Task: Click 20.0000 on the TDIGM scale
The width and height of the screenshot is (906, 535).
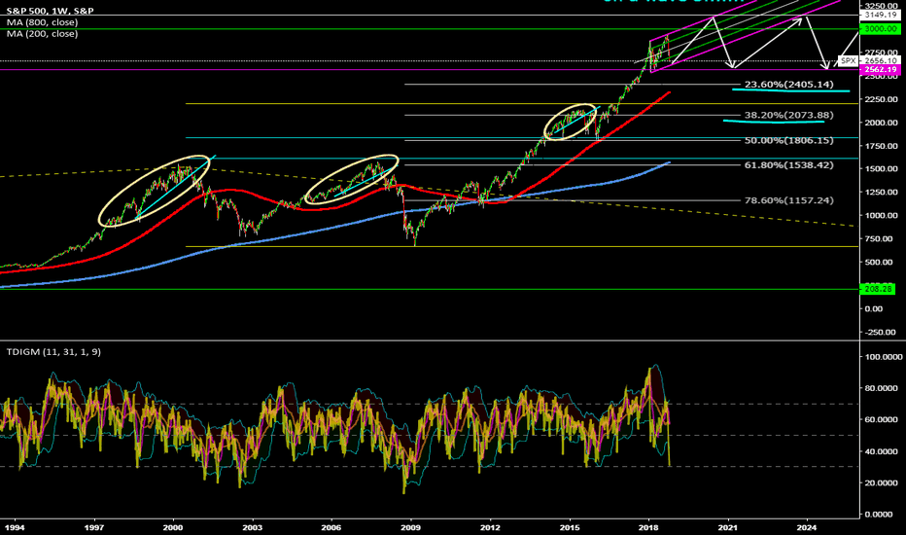Action: [883, 482]
